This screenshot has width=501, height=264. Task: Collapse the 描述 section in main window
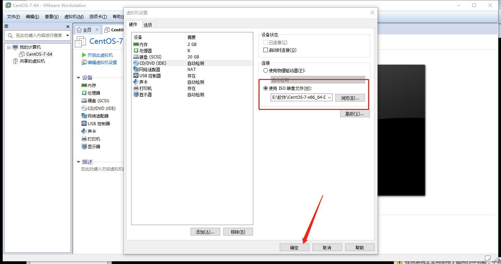[78, 162]
